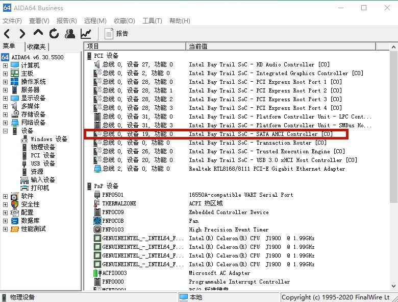The width and height of the screenshot is (398, 302).
Task: Open the user management toolbar icon
Action: pyautogui.click(x=70, y=34)
